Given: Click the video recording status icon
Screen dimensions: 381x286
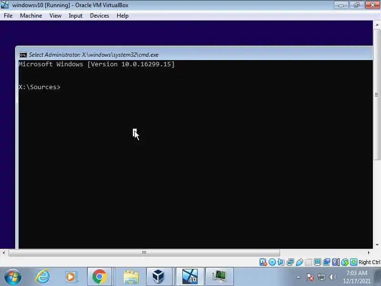Looking at the screenshot, I should coord(326,262).
